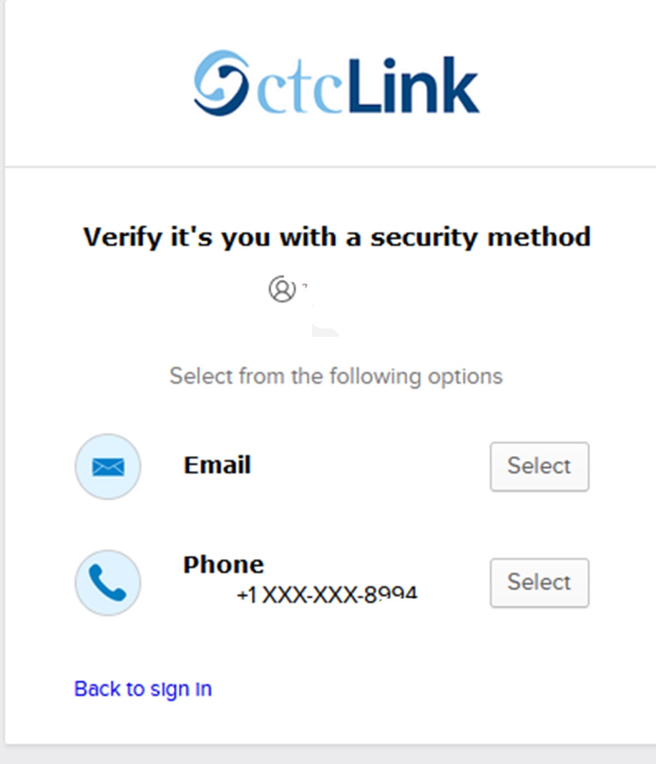
Task: Click the Email option label
Action: point(217,465)
